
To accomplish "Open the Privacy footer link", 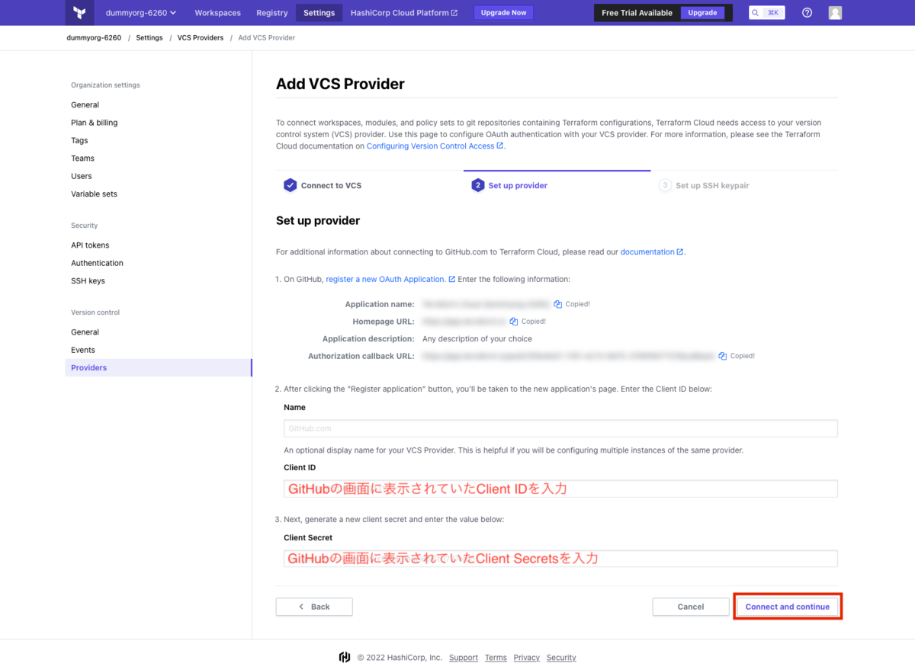I will [527, 658].
